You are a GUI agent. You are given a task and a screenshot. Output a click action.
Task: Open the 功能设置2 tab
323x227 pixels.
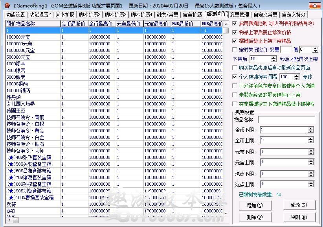coord(40,15)
